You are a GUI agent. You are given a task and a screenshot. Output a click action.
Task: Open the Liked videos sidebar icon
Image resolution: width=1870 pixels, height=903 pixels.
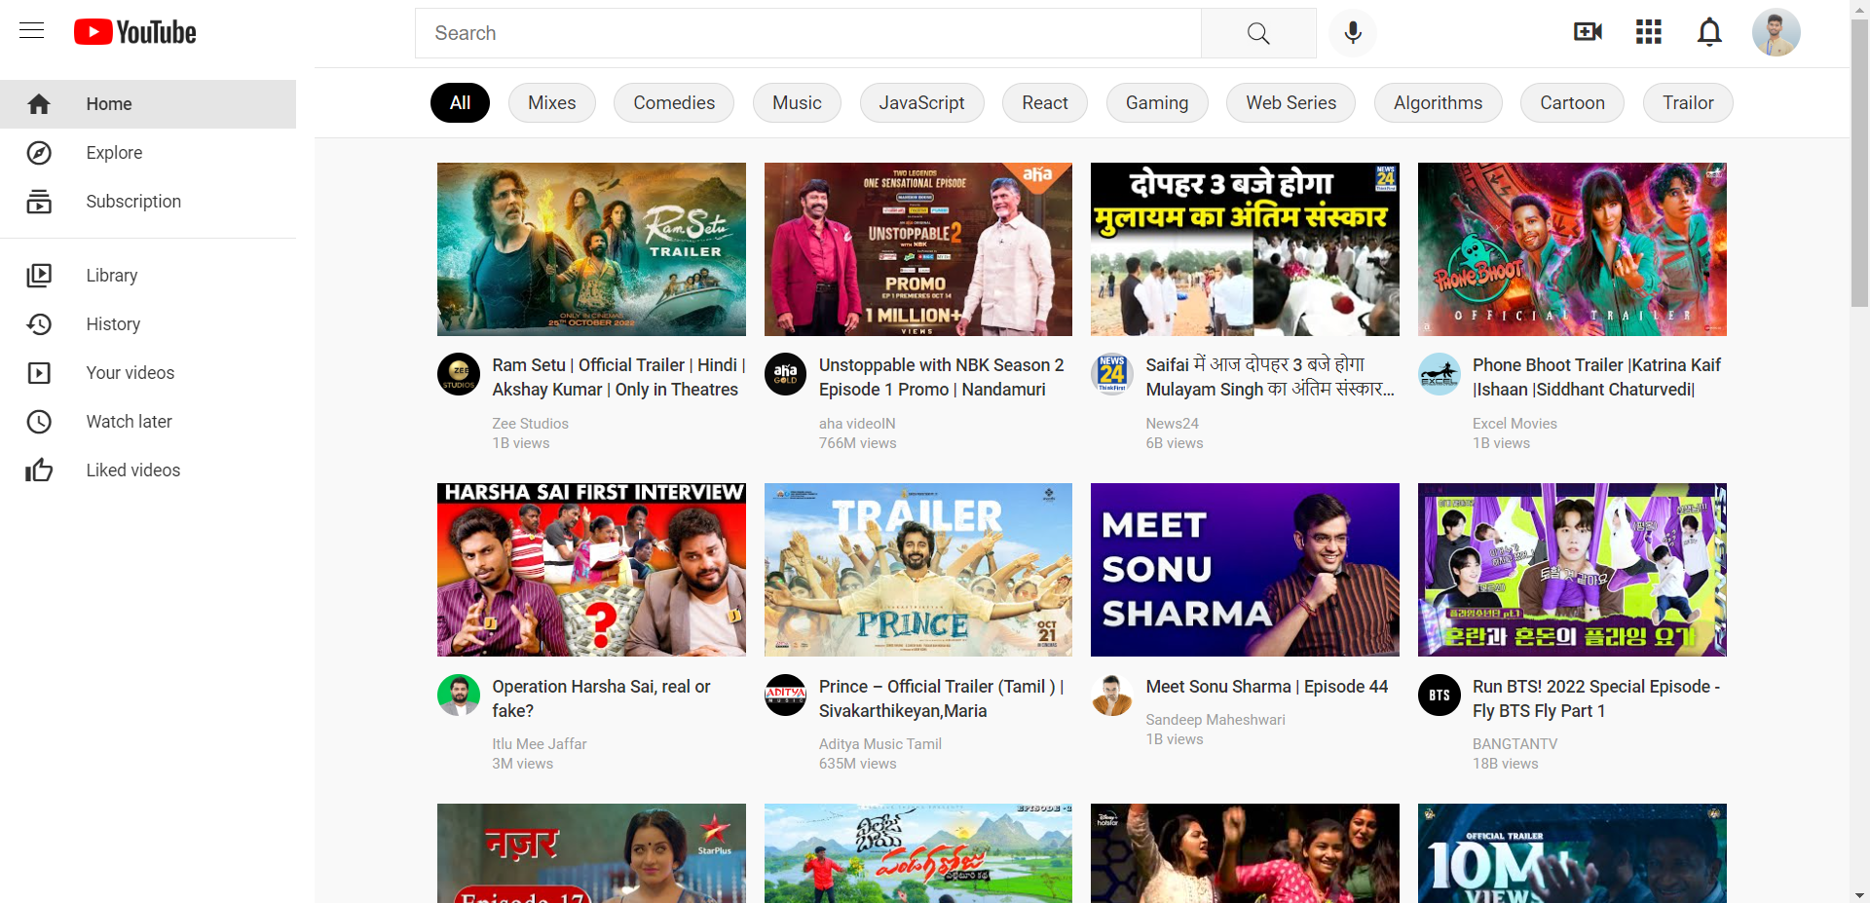click(39, 470)
